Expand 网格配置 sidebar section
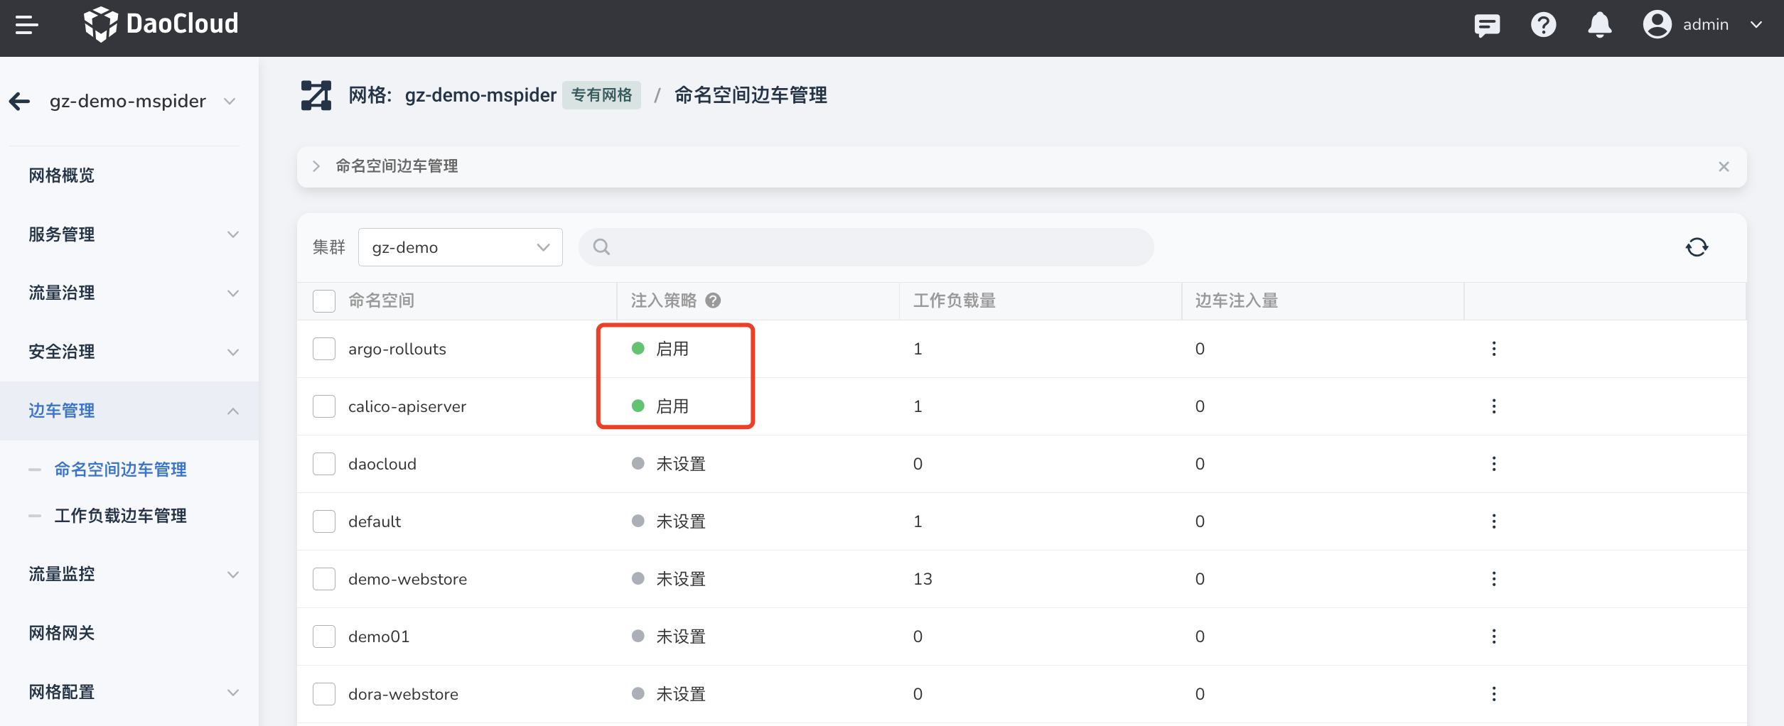Screen dimensions: 1784x726 pos(129,693)
